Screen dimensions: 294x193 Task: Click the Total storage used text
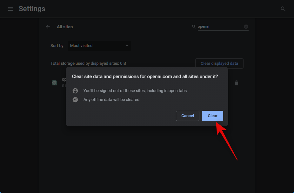[x=88, y=63]
